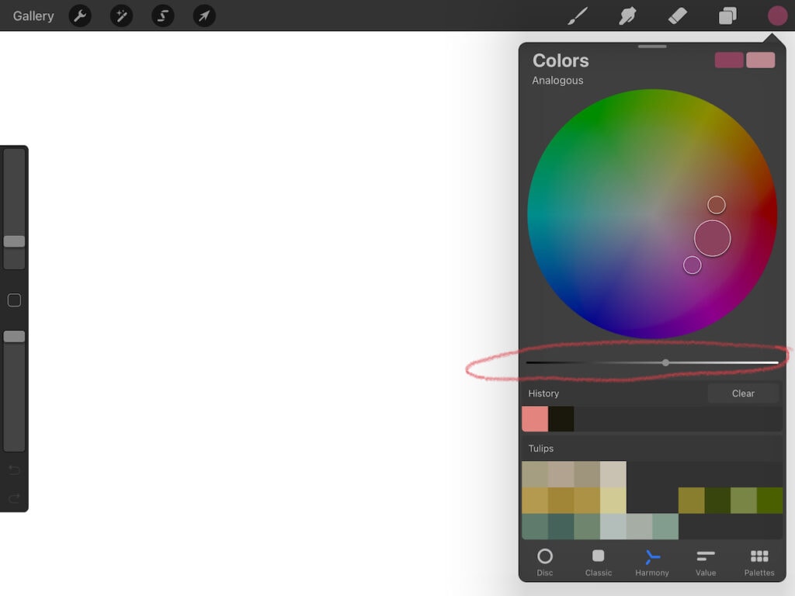The width and height of the screenshot is (795, 596).
Task: Switch to the Disc tab
Action: point(545,562)
